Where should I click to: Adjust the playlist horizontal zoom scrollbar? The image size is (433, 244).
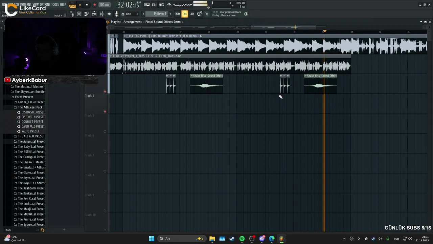point(283,27)
